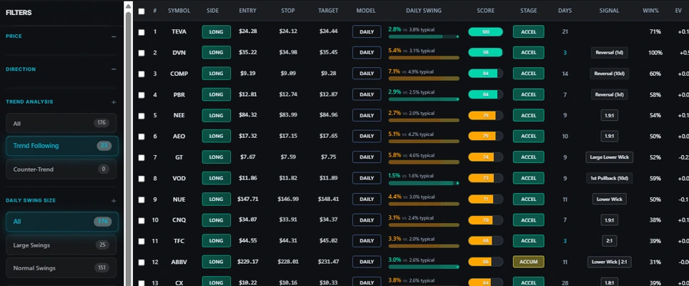The width and height of the screenshot is (689, 286).
Task: Click the ACCEL stage badge for COMP
Action: 528,74
